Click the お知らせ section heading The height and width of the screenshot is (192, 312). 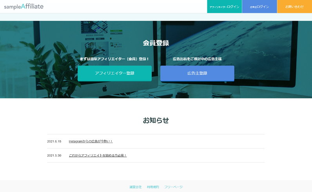[156, 120]
